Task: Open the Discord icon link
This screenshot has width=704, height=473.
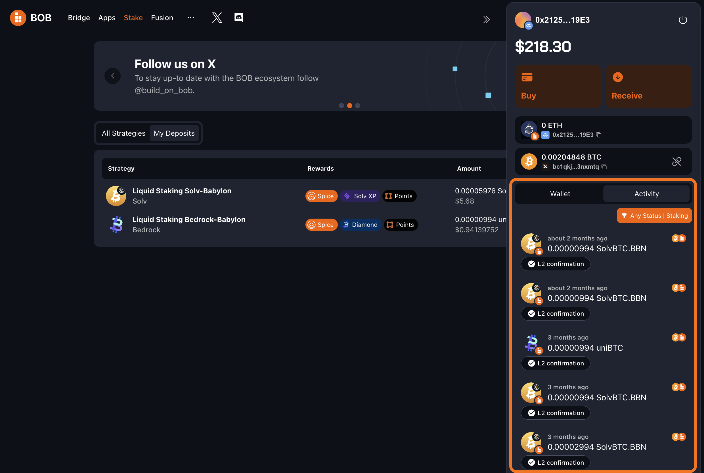Action: point(238,18)
